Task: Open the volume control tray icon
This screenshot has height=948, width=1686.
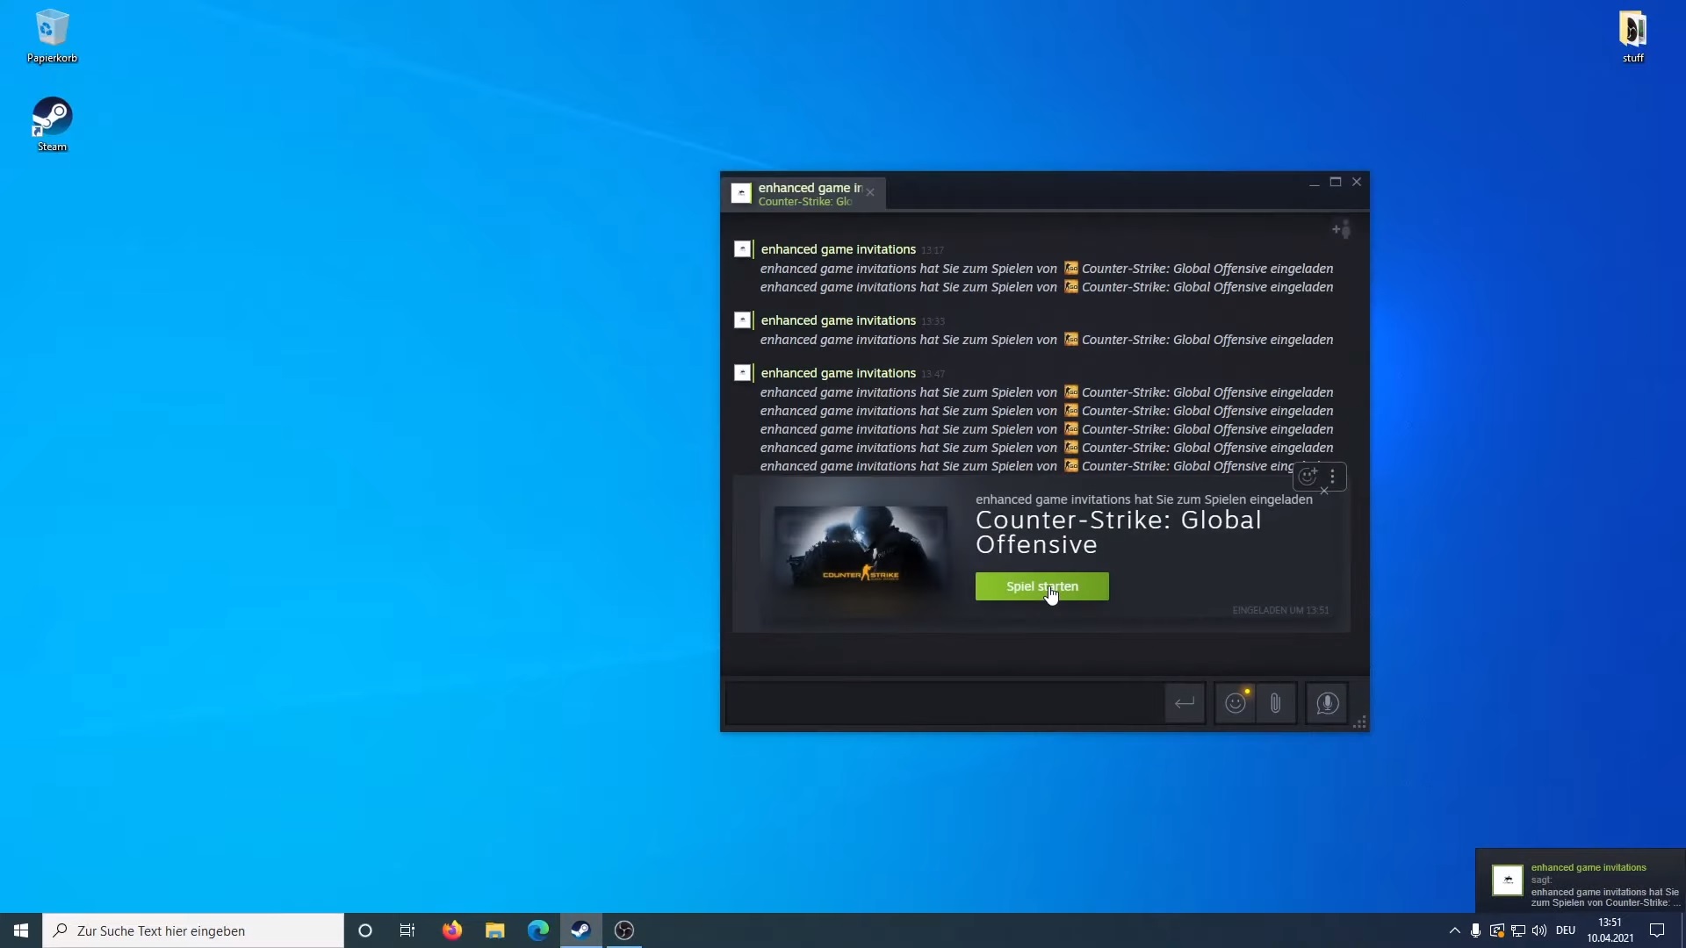Action: (x=1539, y=930)
